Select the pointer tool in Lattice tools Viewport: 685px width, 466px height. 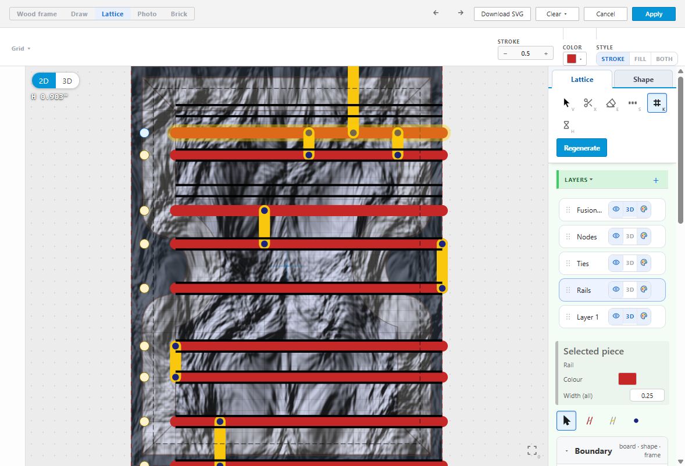(566, 103)
